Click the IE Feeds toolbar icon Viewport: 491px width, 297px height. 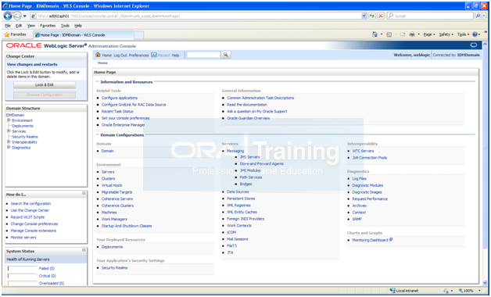389,34
